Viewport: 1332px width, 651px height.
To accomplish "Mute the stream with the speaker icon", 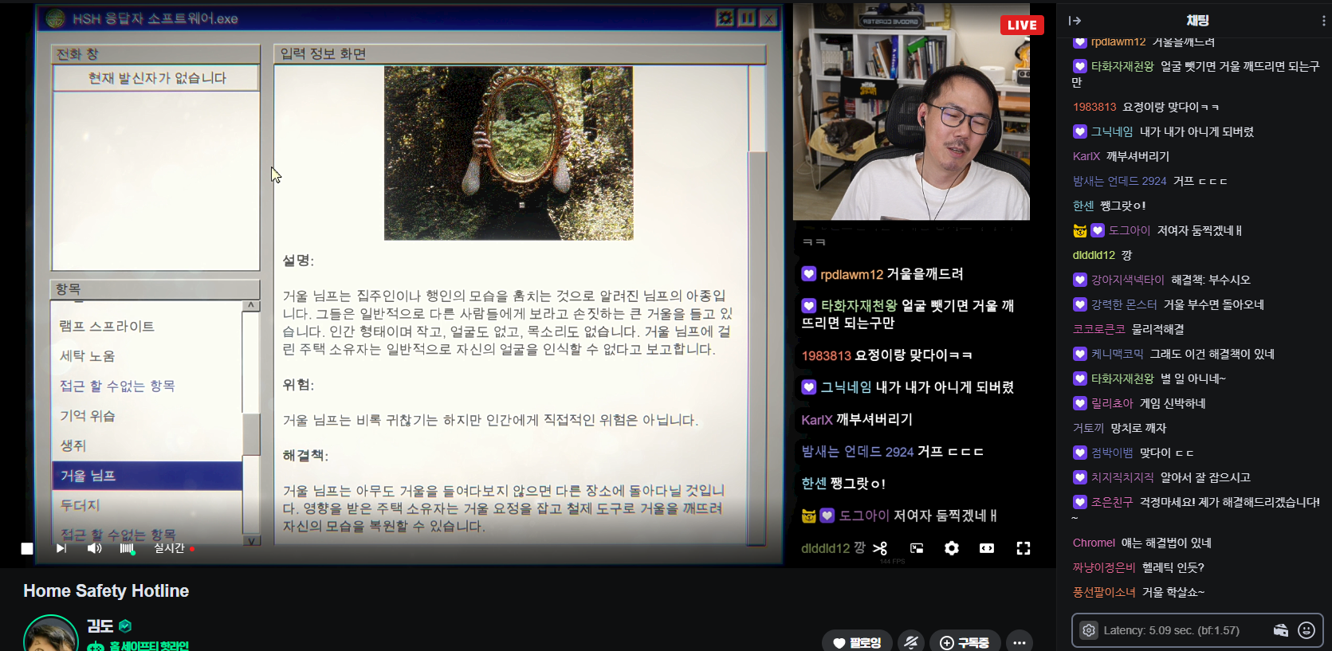I will (94, 548).
